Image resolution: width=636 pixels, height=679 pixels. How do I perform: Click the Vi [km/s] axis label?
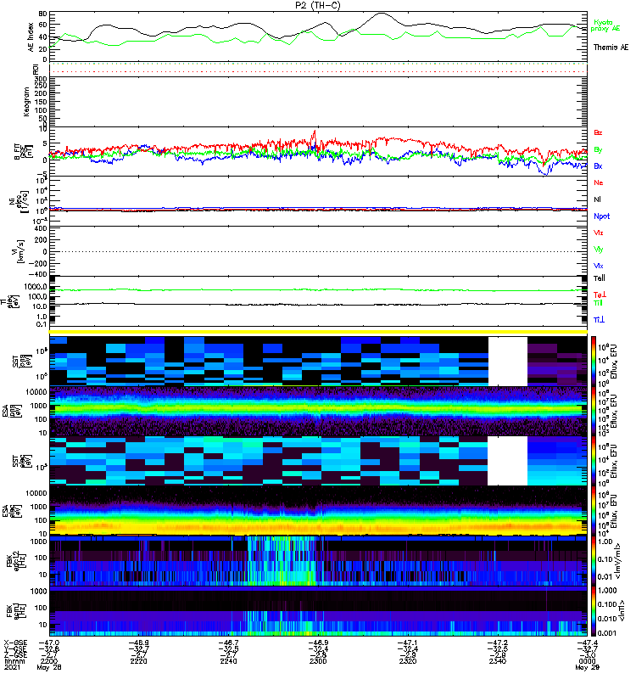point(20,251)
